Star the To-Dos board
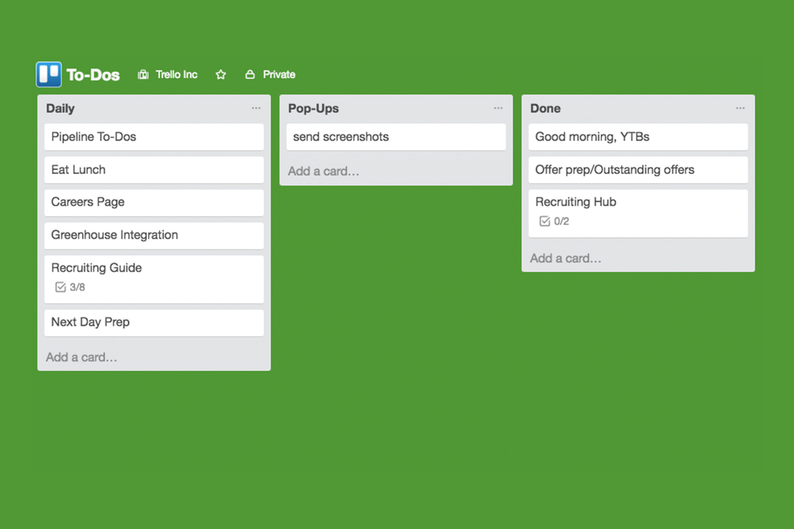 coord(221,75)
